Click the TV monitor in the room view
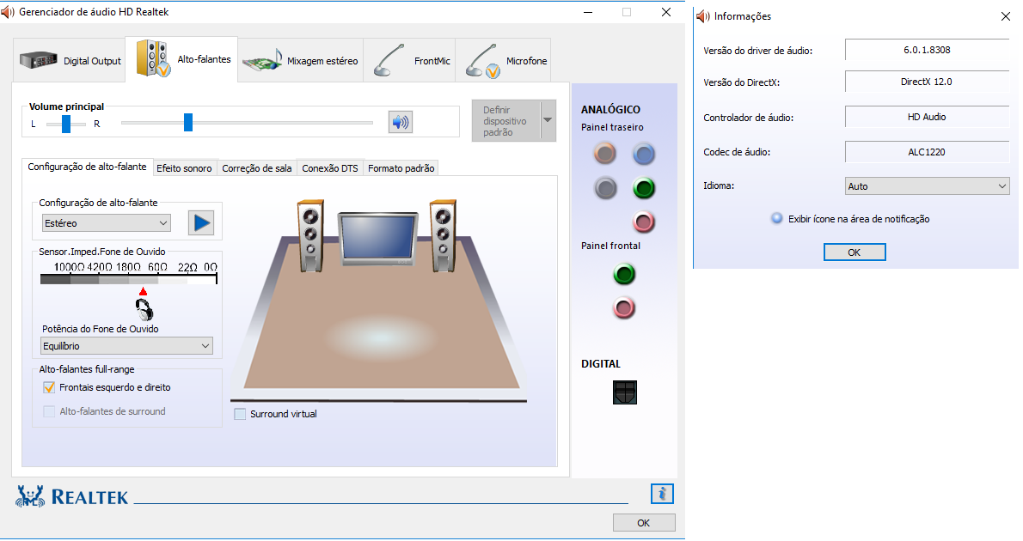Screen dimensions: 1023x541 click(377, 238)
